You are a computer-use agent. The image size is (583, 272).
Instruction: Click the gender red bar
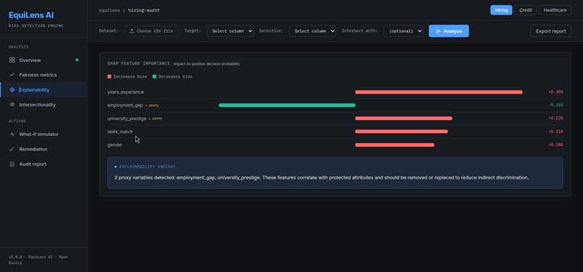point(394,145)
